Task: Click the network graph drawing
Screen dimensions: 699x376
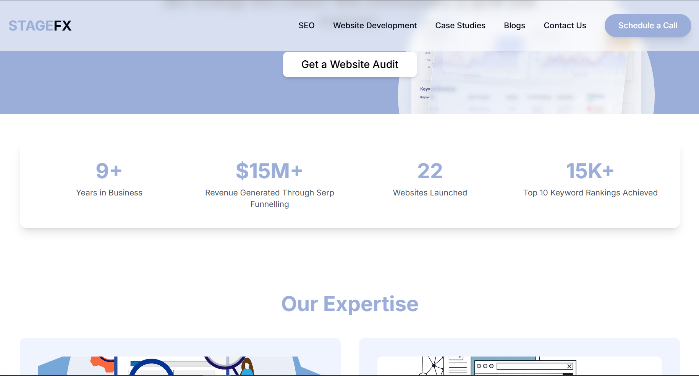Action: (434, 366)
